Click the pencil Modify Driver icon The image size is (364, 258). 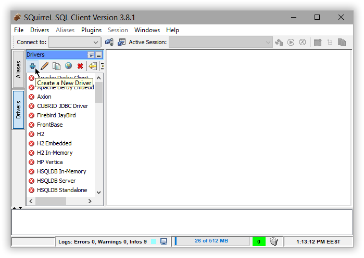[x=44, y=66]
